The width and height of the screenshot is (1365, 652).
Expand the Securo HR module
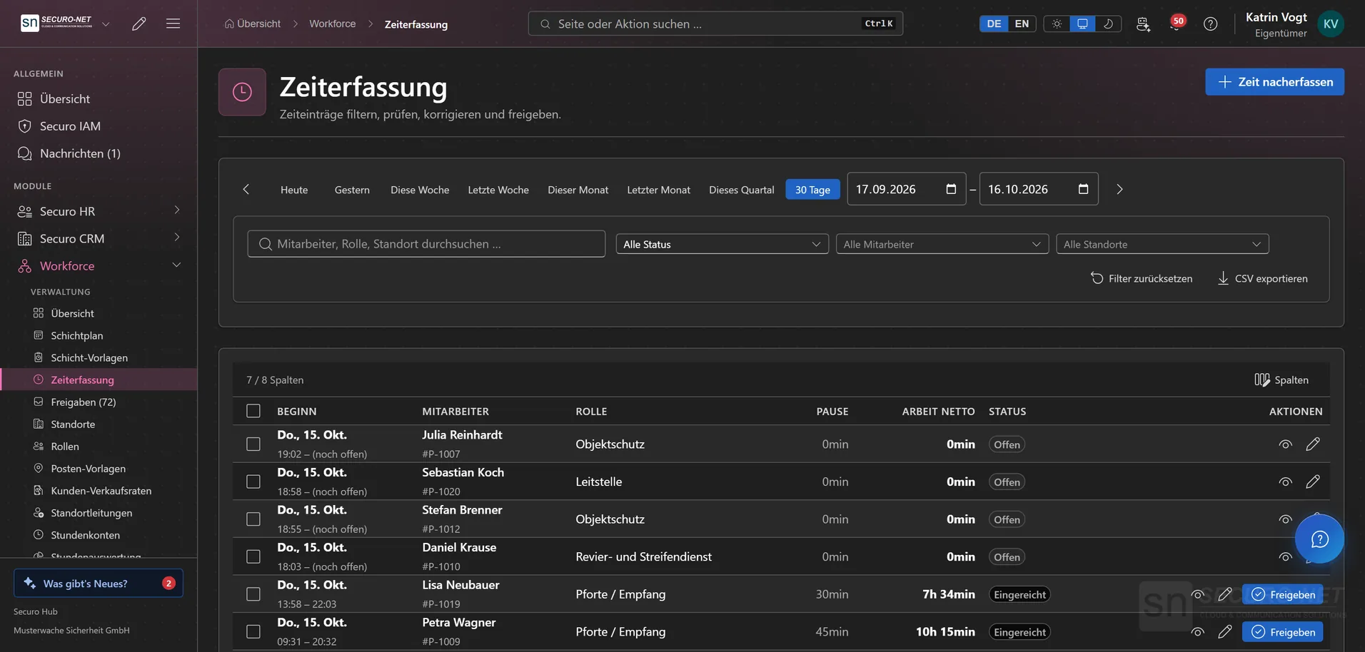[x=99, y=211]
